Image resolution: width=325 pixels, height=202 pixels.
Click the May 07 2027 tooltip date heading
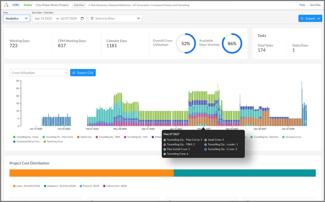171,134
